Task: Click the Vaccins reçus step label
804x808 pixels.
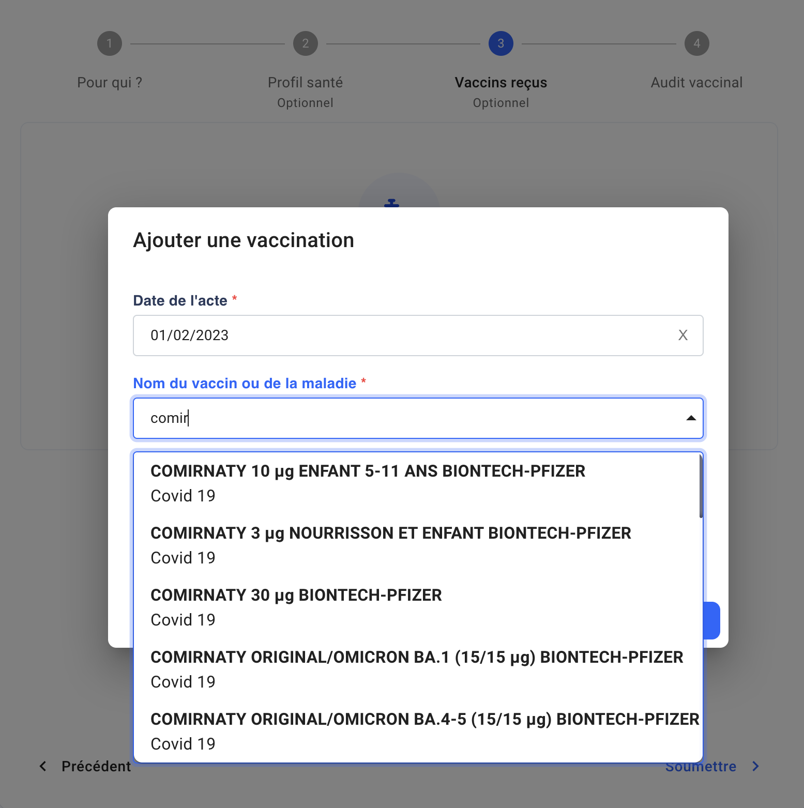Action: pyautogui.click(x=501, y=83)
